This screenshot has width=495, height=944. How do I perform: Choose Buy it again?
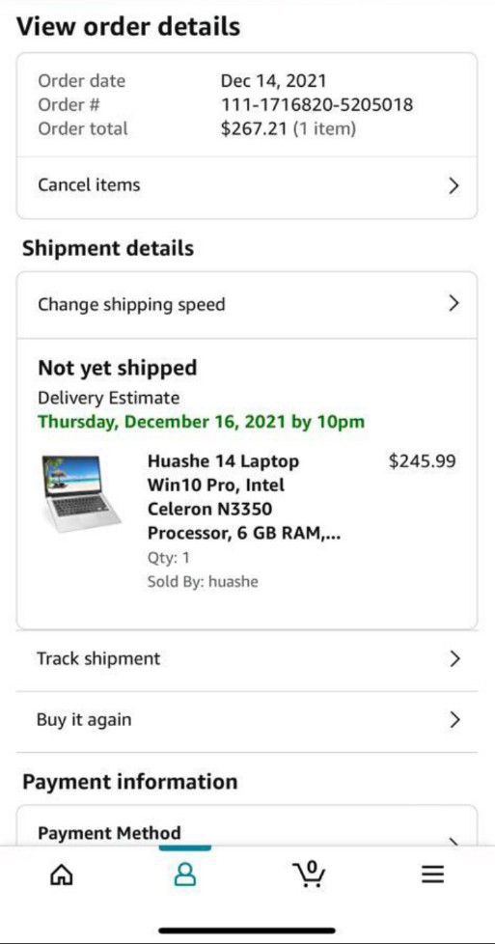tap(247, 721)
